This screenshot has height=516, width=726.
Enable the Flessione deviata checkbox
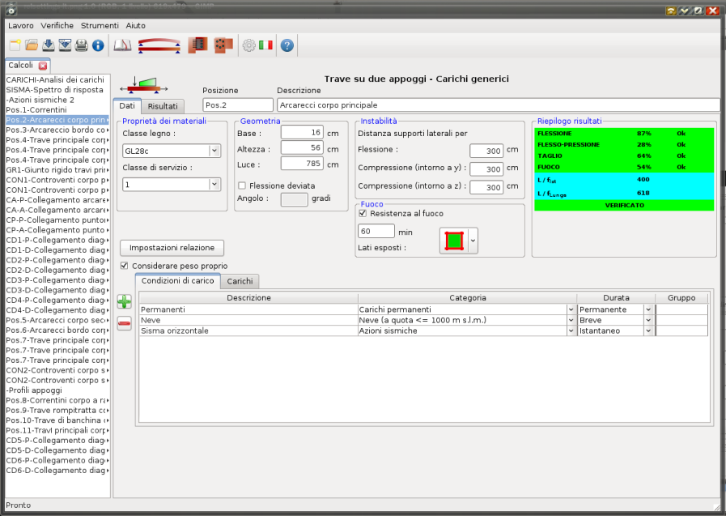coord(242,186)
